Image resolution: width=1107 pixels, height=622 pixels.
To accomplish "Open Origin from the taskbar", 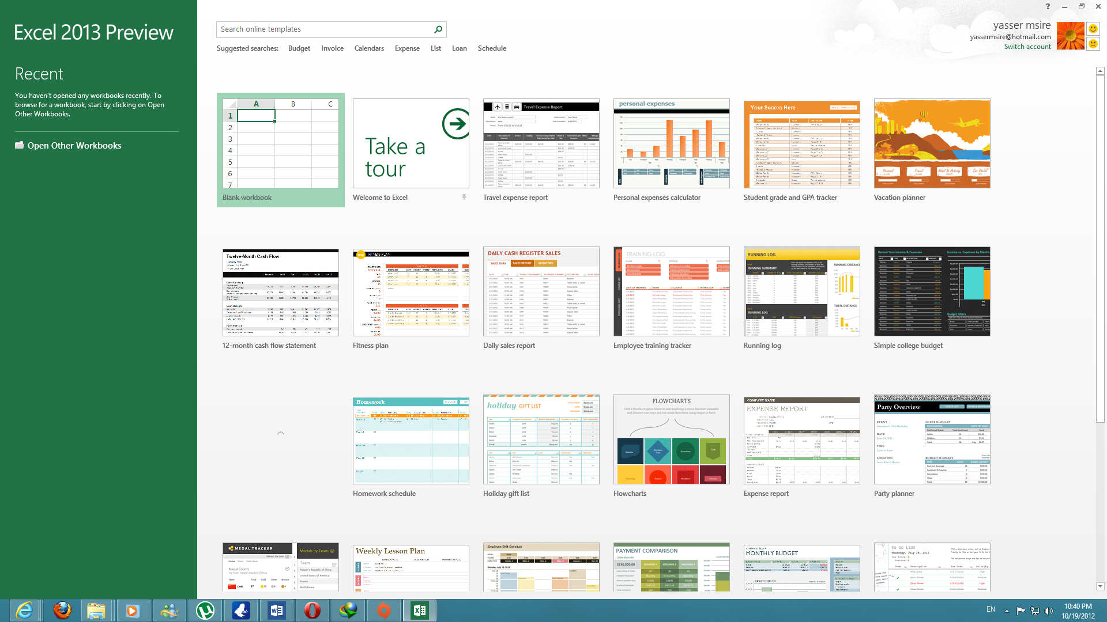I will click(383, 610).
